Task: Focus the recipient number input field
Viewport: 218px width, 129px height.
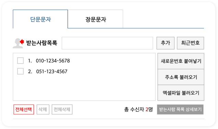Action: tap(107, 43)
